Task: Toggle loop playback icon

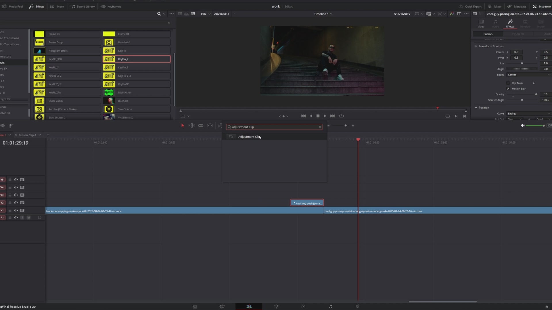Action: (341, 116)
